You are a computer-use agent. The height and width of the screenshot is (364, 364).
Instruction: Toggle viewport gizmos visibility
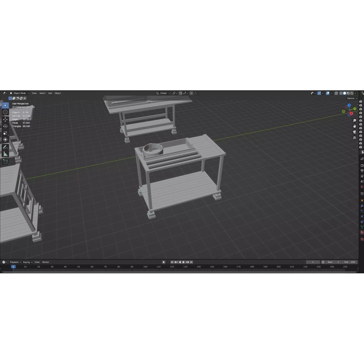[x=319, y=93]
